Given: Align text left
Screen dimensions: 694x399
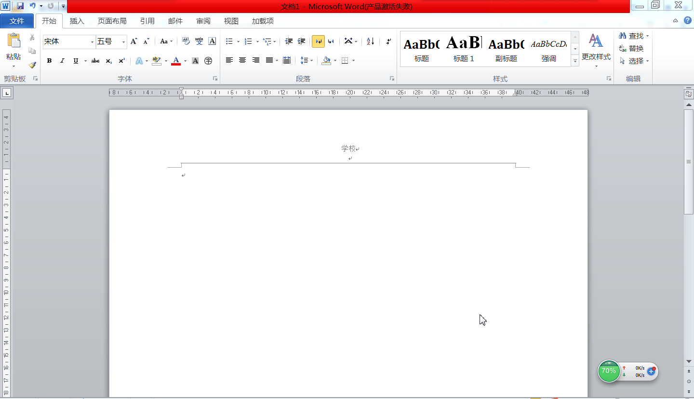Looking at the screenshot, I should [229, 60].
